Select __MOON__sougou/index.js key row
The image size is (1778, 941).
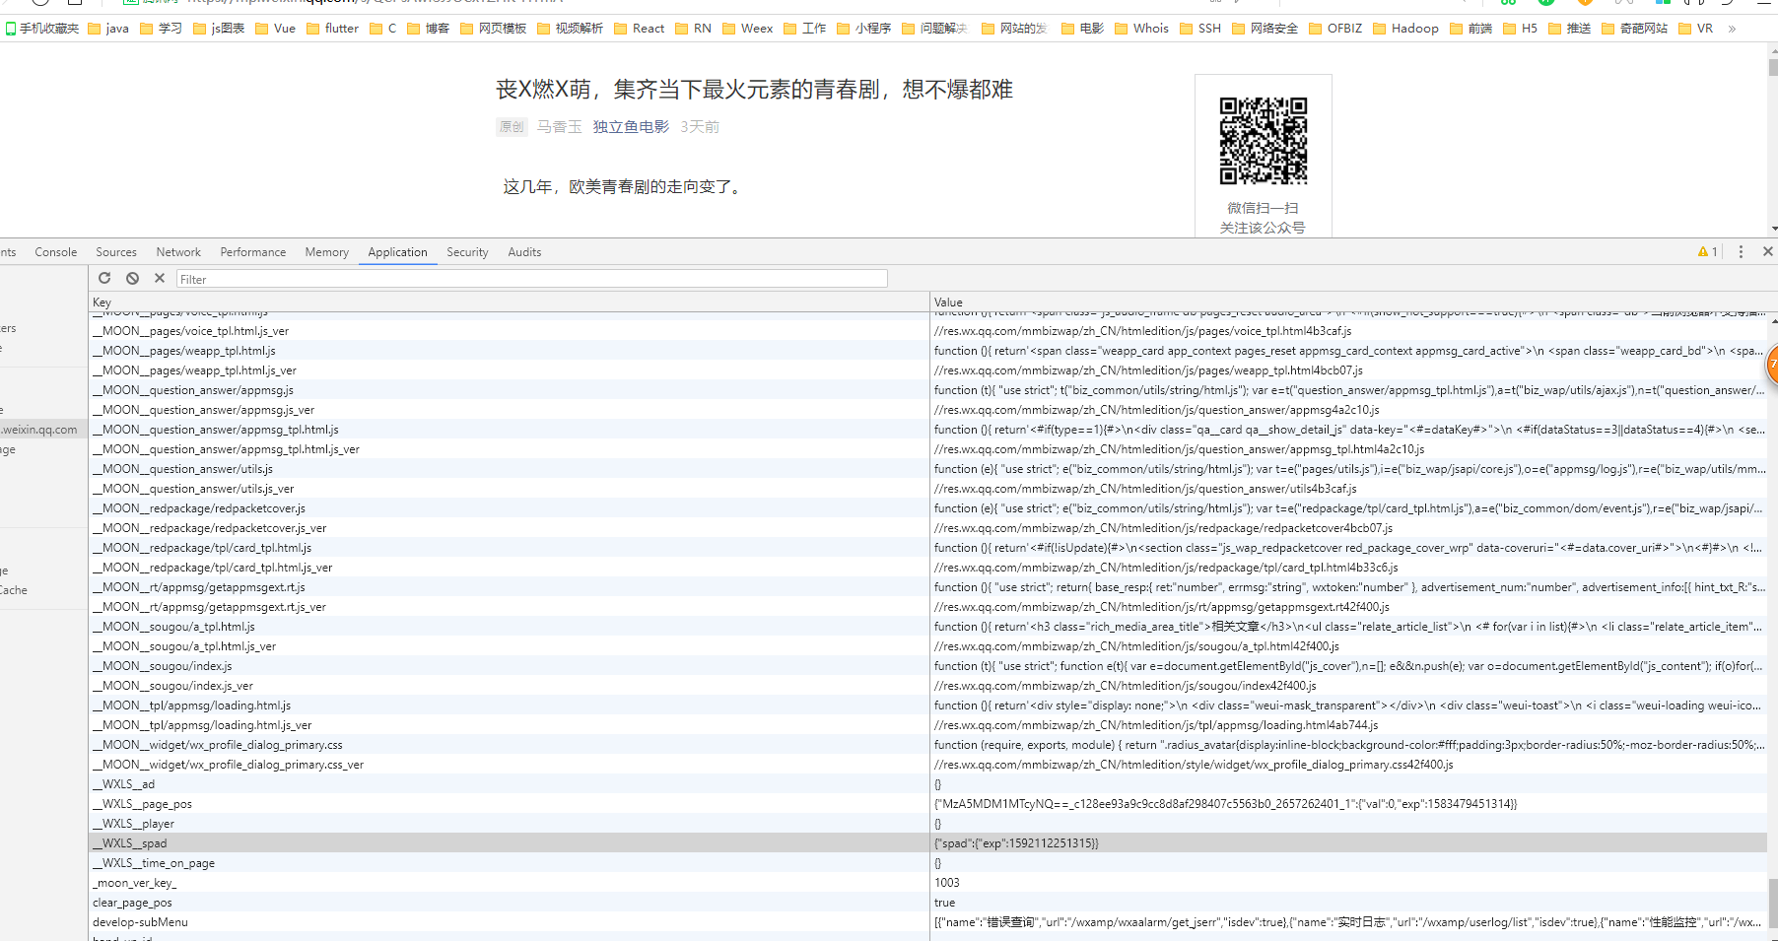tap(509, 666)
